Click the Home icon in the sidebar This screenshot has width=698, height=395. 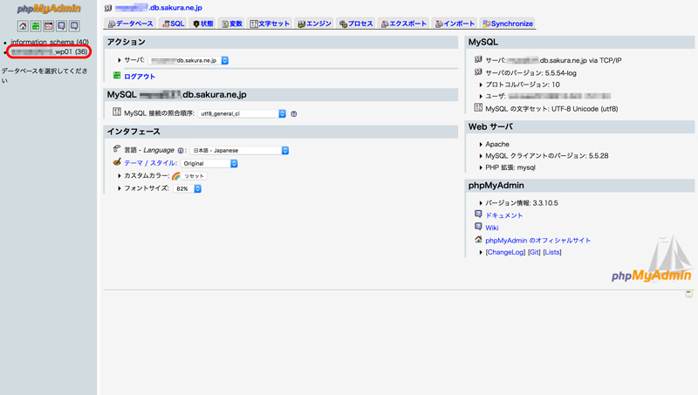coord(23,26)
